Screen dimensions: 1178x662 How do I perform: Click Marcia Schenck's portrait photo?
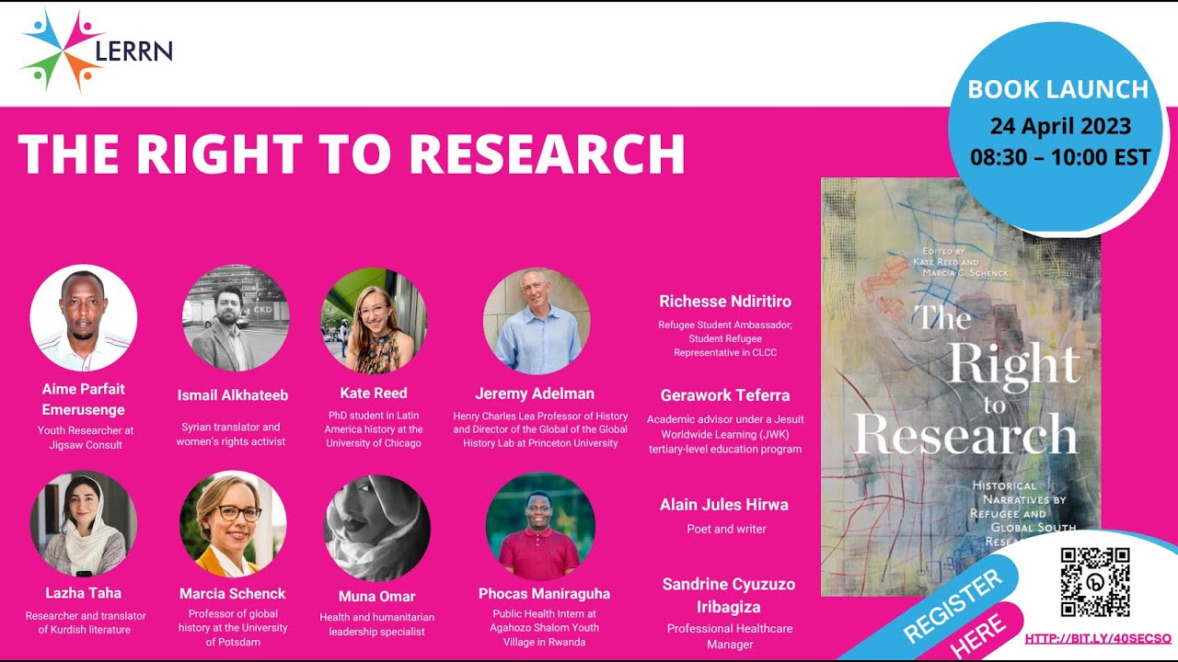[233, 522]
